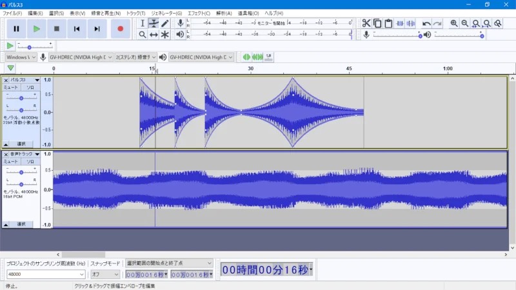Image resolution: width=516 pixels, height=290 pixels.
Task: Mute the 音声トラック track
Action: pos(11,162)
